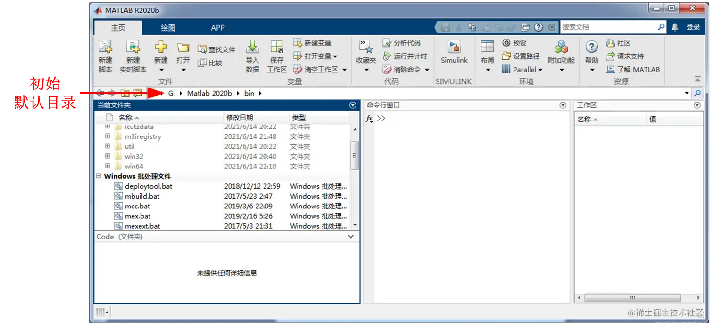Viewport: 713px width, 327px height.
Task: Expand the m3iregistry folder
Action: point(108,136)
